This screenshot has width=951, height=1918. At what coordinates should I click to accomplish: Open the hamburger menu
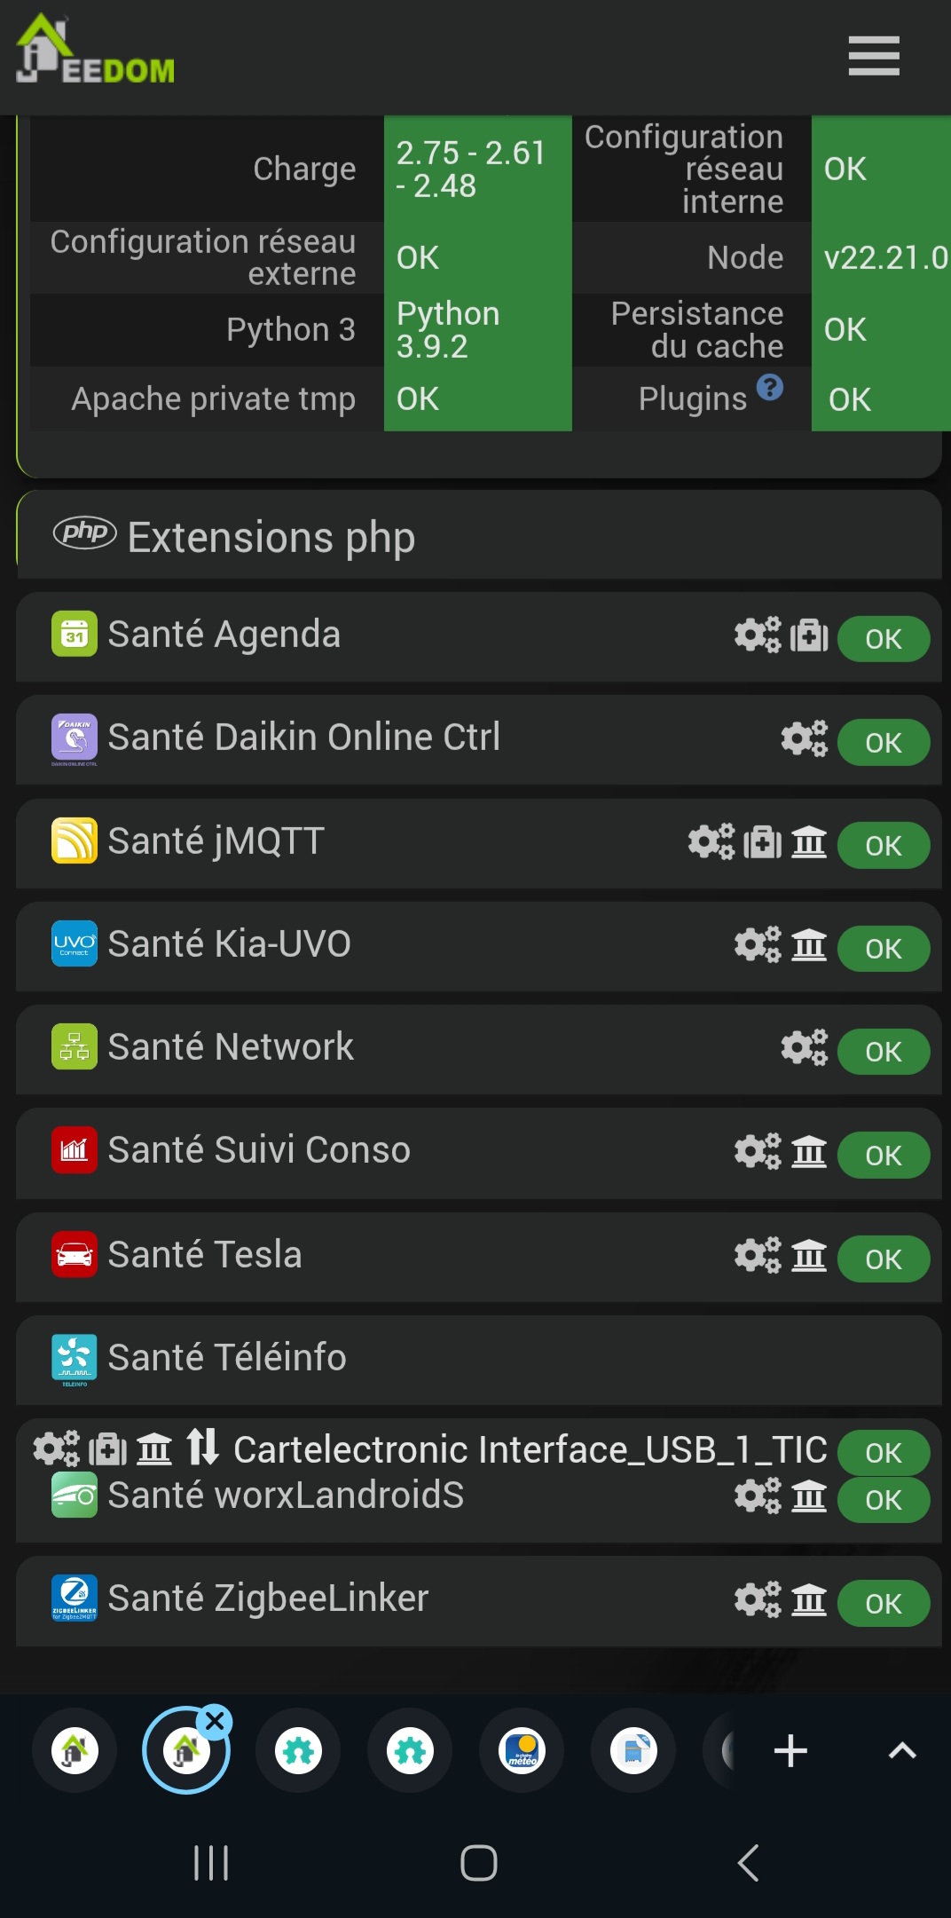pyautogui.click(x=873, y=56)
